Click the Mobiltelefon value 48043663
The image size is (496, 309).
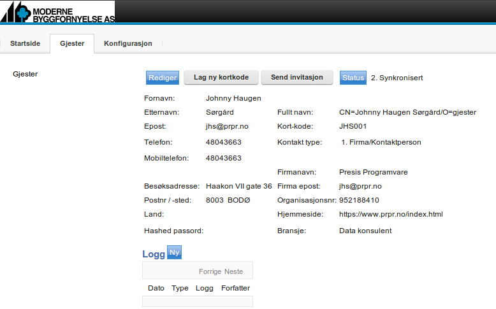(x=224, y=158)
